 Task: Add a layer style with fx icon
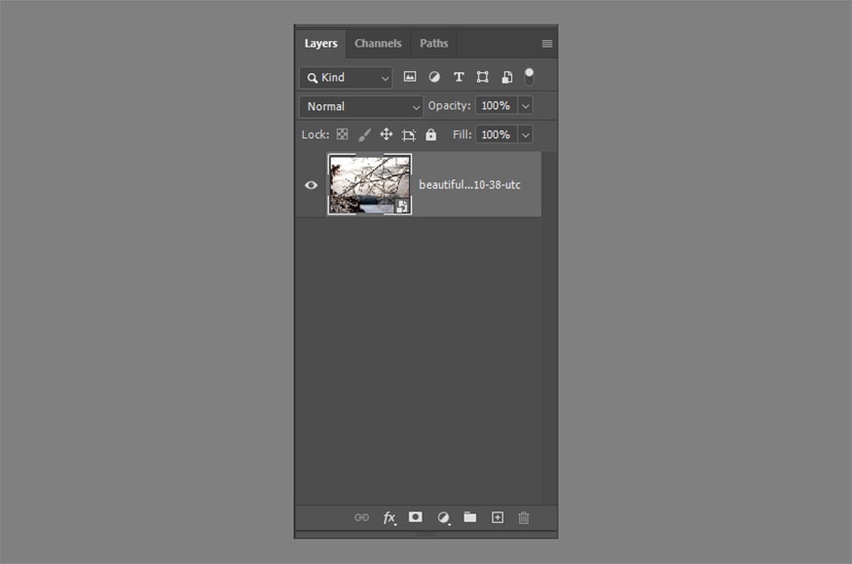click(x=389, y=517)
